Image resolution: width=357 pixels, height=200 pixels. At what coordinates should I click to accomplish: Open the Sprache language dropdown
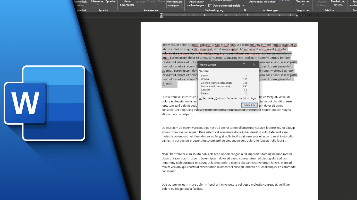click(x=110, y=3)
